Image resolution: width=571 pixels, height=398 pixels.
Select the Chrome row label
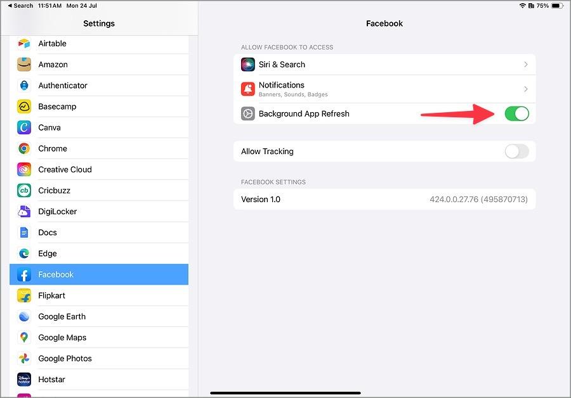pos(53,148)
